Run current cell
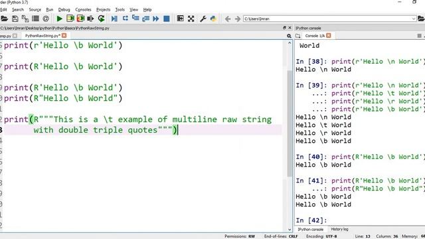425x239 pixels. [70, 19]
